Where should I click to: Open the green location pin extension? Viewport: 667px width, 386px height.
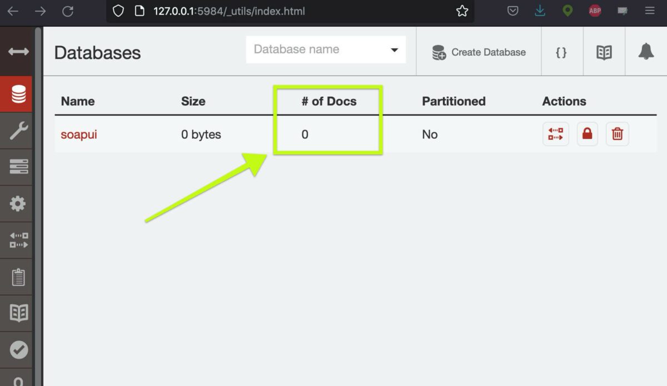tap(567, 11)
